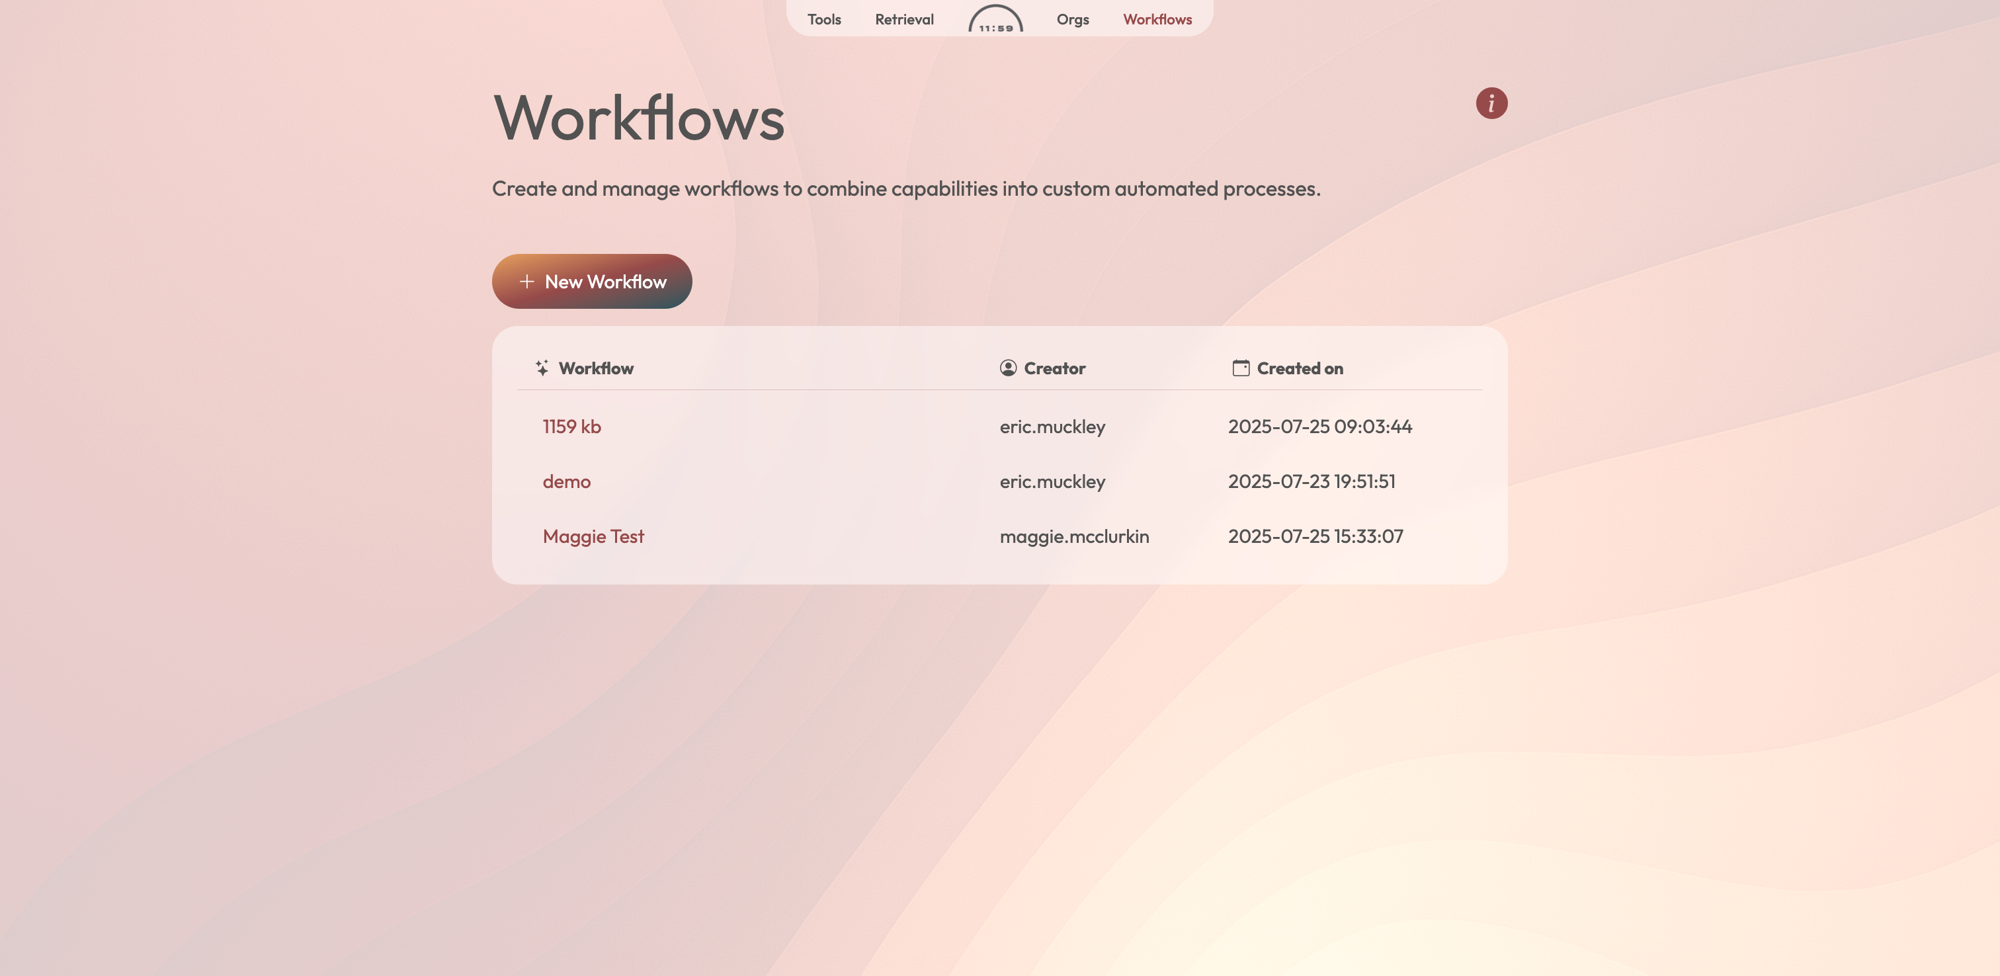
Task: Click the Creator column header
Action: (x=1054, y=369)
